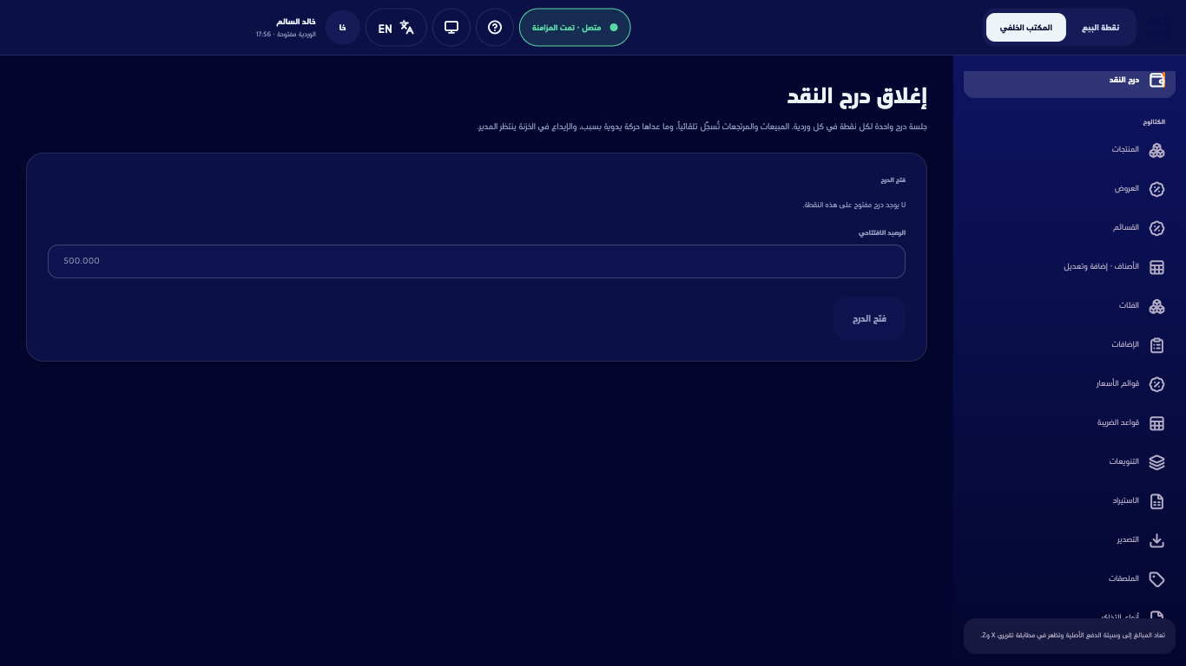This screenshot has height=666, width=1186.
Task: Click the الإضافات clipboard icon
Action: coord(1156,345)
